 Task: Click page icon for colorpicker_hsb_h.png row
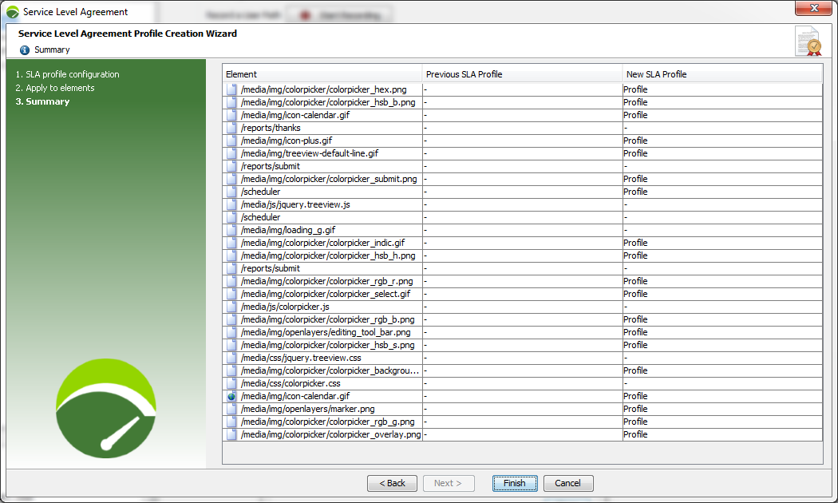231,255
